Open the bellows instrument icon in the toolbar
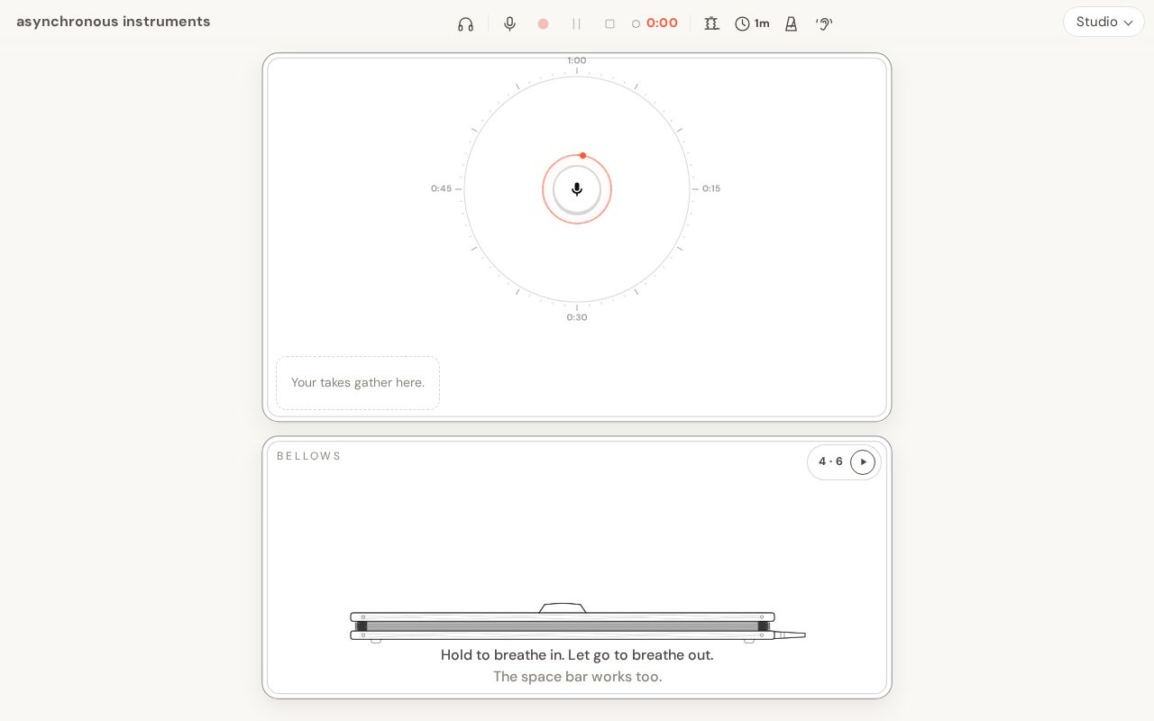The image size is (1154, 721). click(711, 24)
